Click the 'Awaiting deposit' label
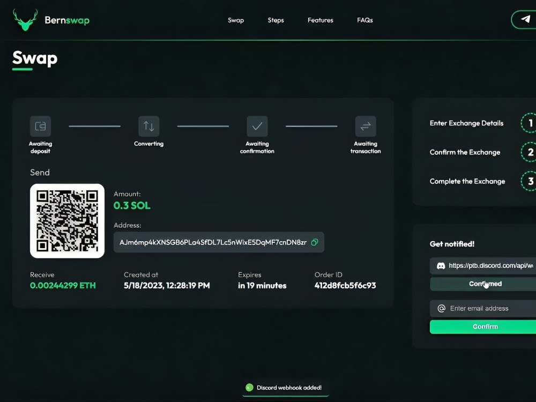Image resolution: width=536 pixels, height=402 pixels. [40, 147]
